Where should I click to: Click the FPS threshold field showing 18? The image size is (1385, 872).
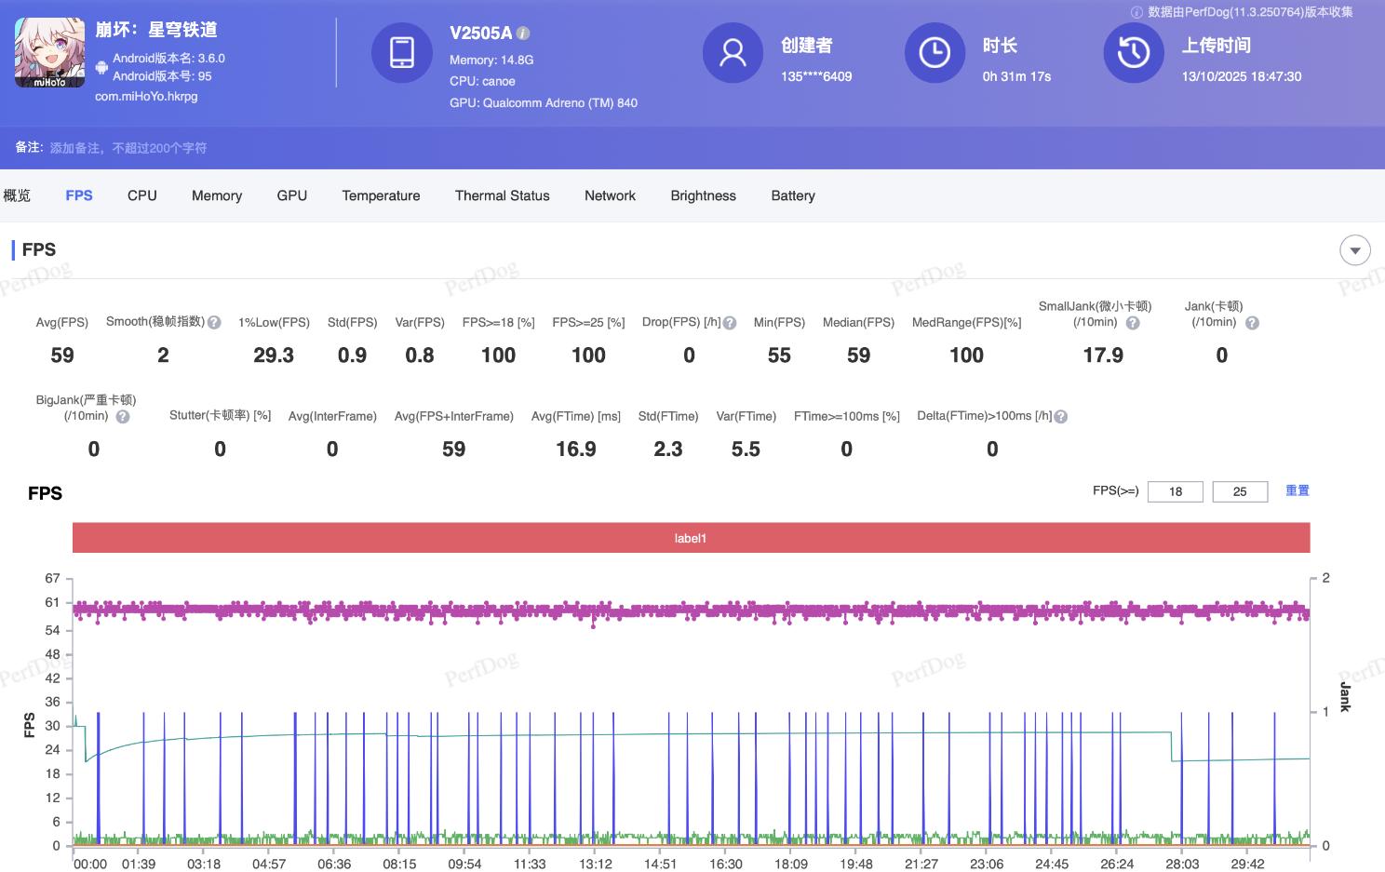(1175, 491)
